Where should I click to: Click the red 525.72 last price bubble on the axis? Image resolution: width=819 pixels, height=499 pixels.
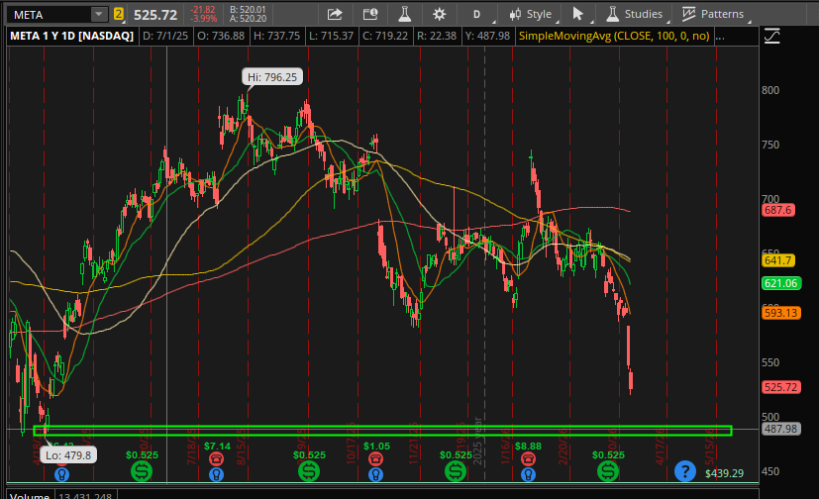click(781, 387)
